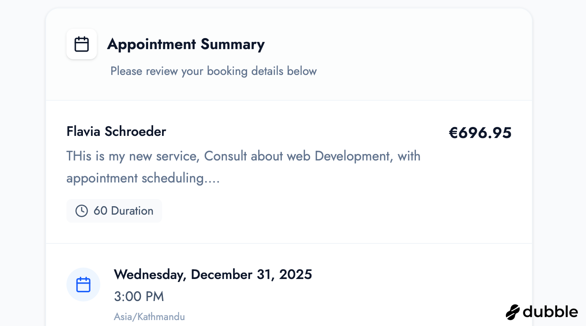This screenshot has height=326, width=586.
Task: Click the €696.95 price amount
Action: point(480,133)
